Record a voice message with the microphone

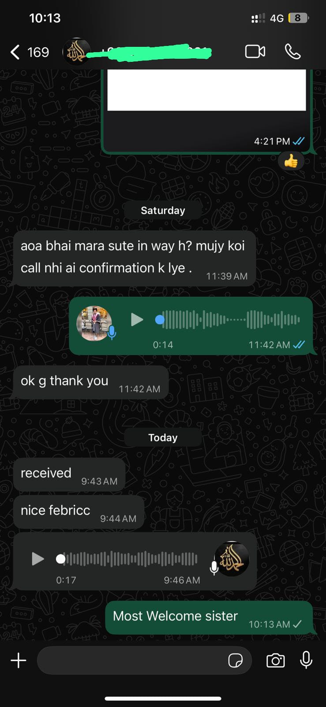pos(306,660)
